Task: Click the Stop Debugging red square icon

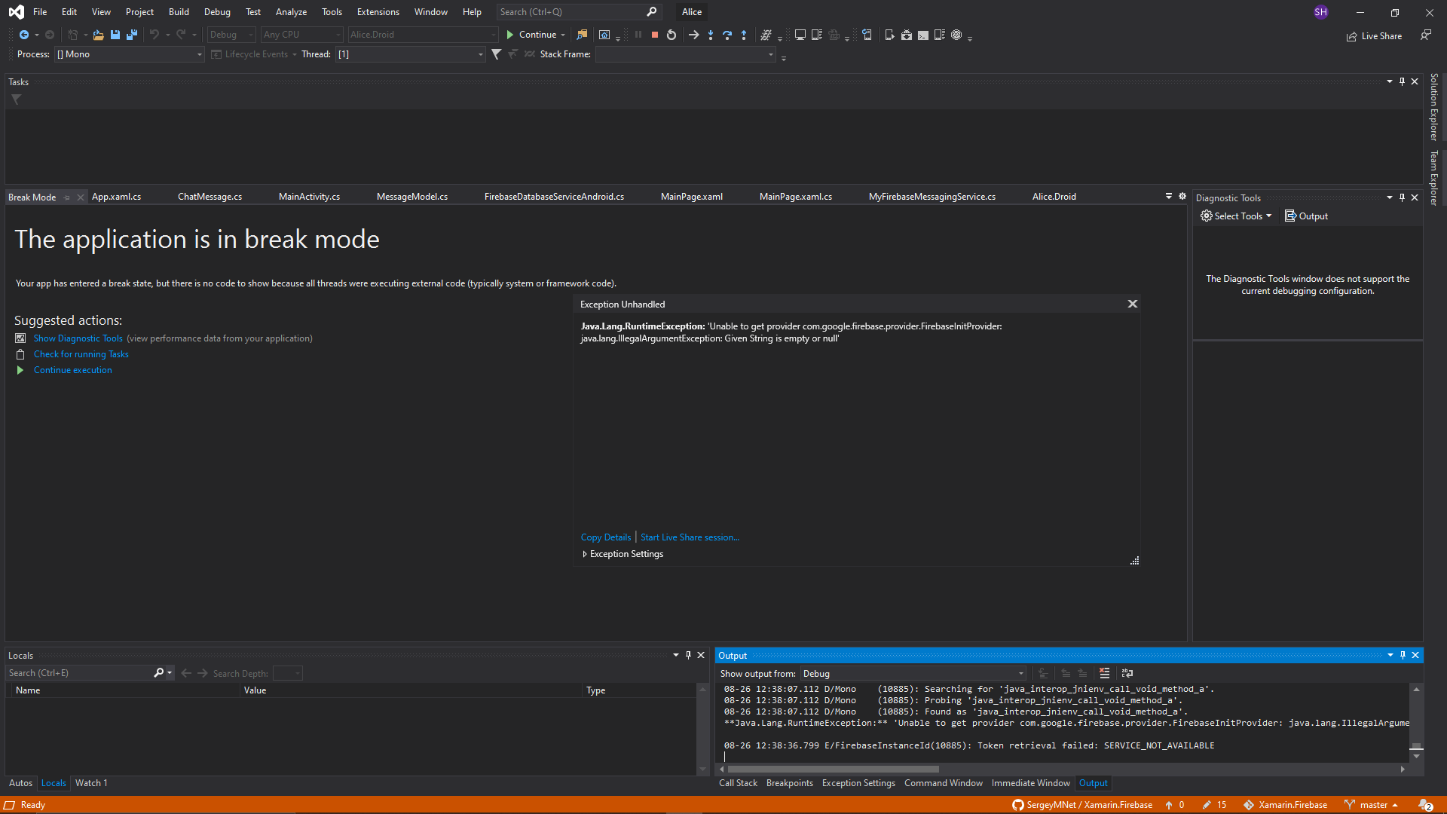Action: tap(655, 35)
